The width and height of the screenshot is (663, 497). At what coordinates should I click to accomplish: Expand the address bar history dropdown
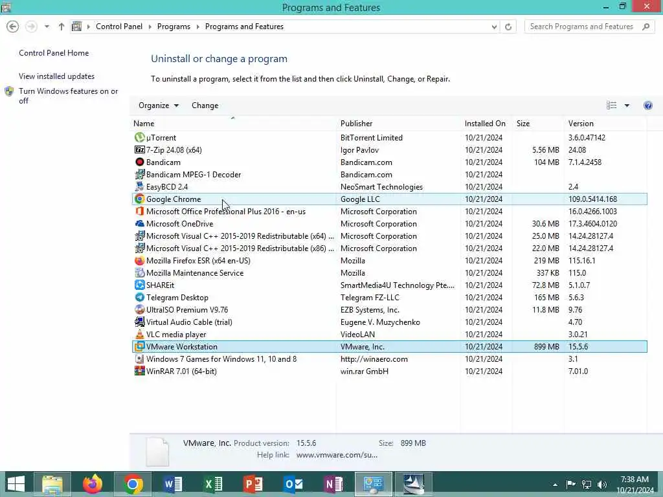point(494,27)
